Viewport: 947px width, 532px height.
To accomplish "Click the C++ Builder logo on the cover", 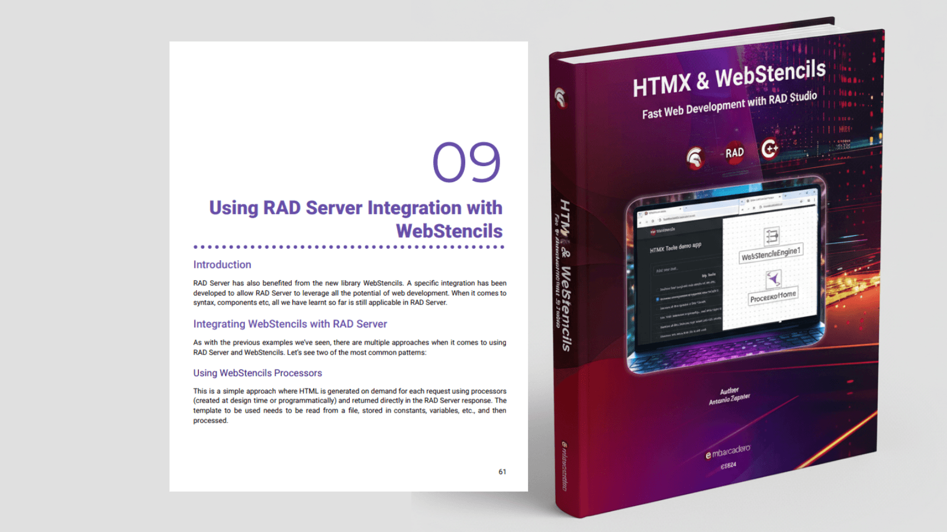I will [x=769, y=148].
